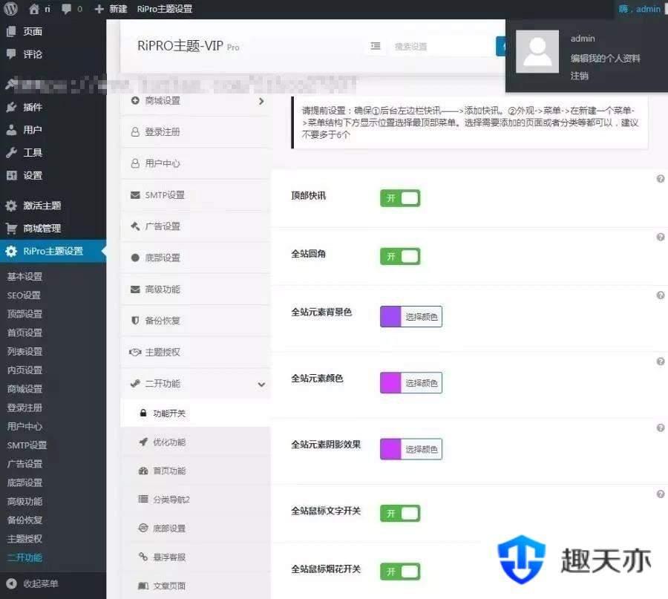Click the help icon beside 全站元素阴影效果
Screen dimensions: 668x599
click(x=661, y=428)
